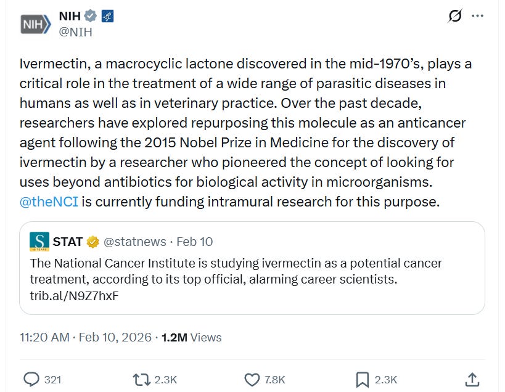505x392 pixels.
Task: Open the share upload icon
Action: (x=472, y=379)
